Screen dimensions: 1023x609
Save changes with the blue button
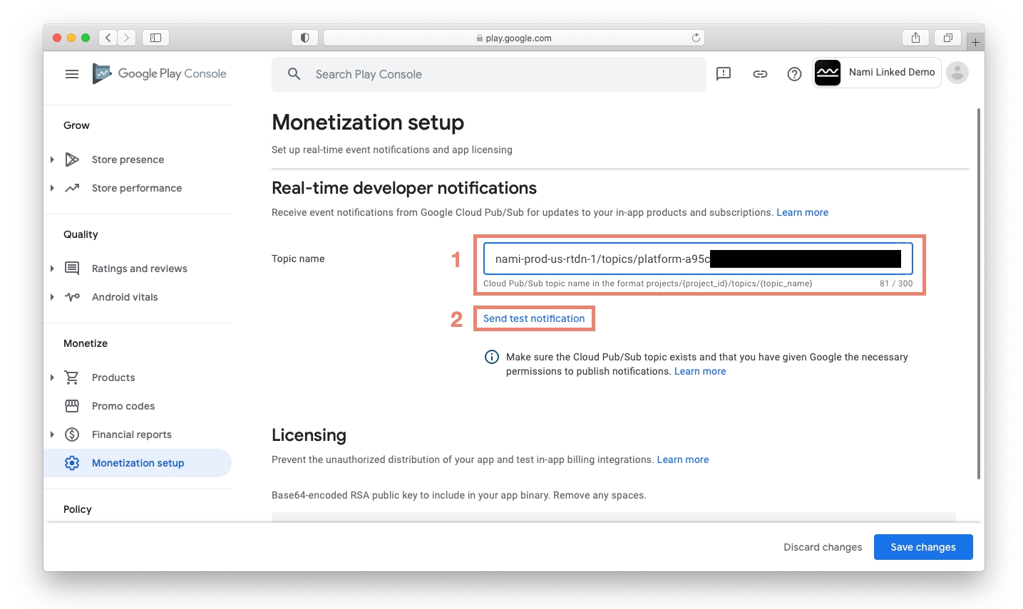click(923, 547)
